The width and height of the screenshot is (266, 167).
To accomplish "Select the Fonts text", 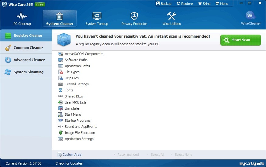I will (x=69, y=90).
